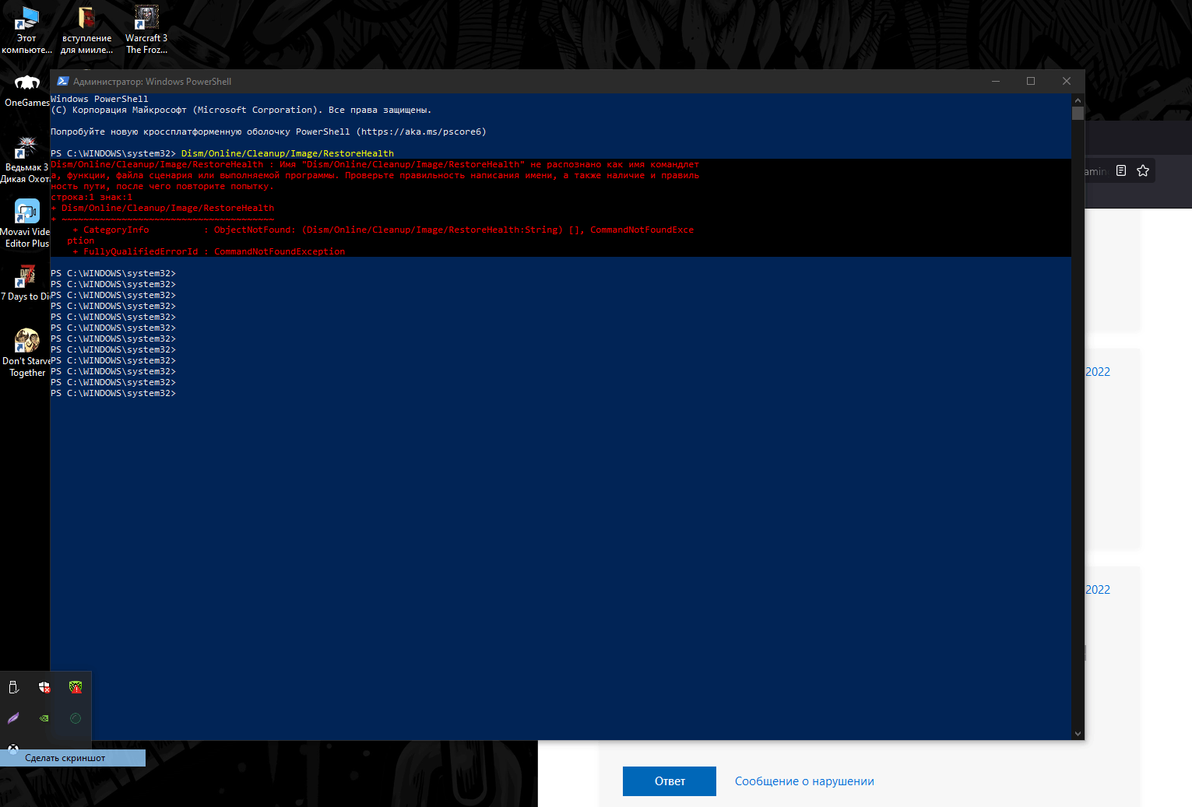Screen dimensions: 1192x807
Task: Click the 'FullyQualifiedErrorId : CommandNotFoundException' line
Action: (209, 251)
